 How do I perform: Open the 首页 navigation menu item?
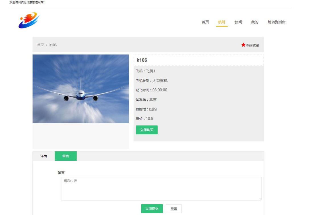(x=205, y=22)
